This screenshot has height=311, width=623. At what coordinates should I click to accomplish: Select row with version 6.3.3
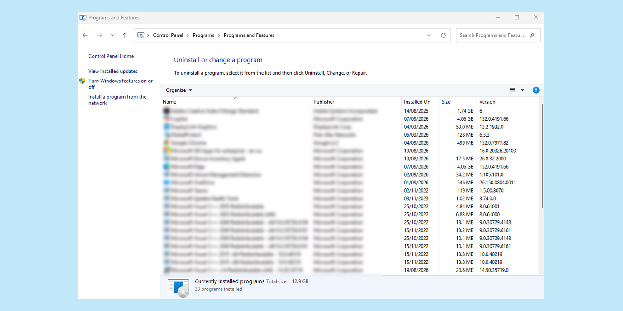point(349,135)
